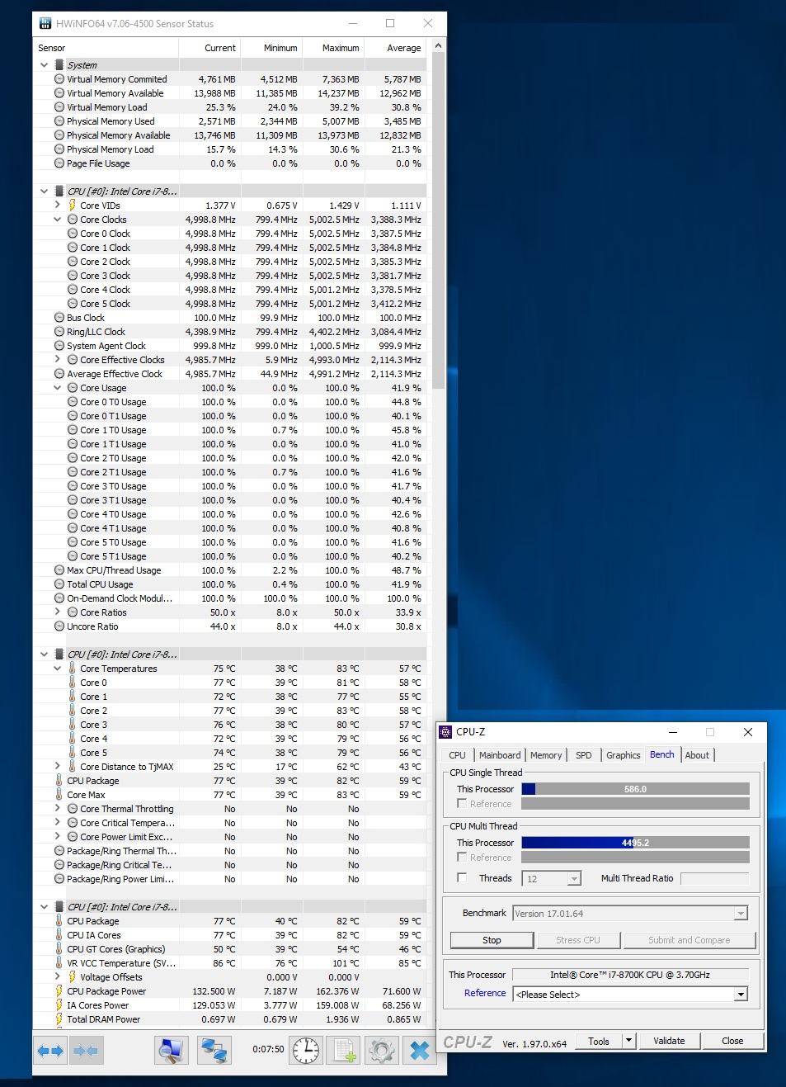Image resolution: width=786 pixels, height=1087 pixels.
Task: Click the Multi Thread score bar 4495.2
Action: click(635, 843)
